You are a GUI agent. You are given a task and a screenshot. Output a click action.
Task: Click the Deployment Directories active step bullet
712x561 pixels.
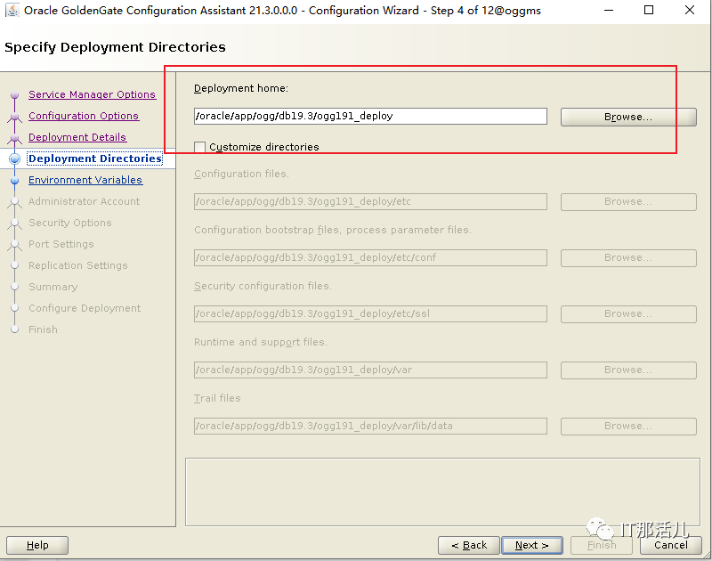14,159
